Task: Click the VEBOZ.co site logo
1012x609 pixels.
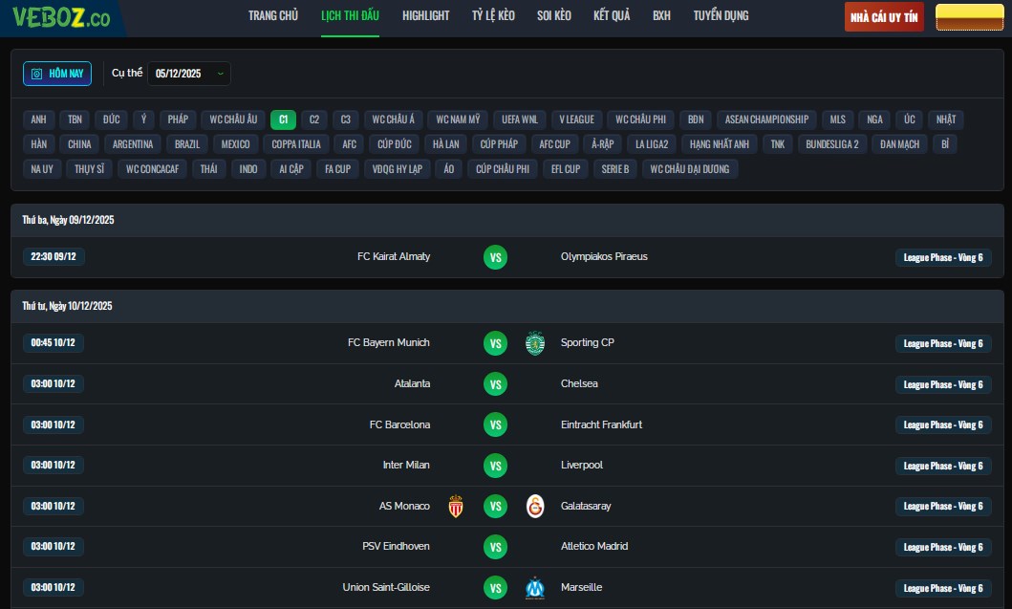Action: (61, 17)
